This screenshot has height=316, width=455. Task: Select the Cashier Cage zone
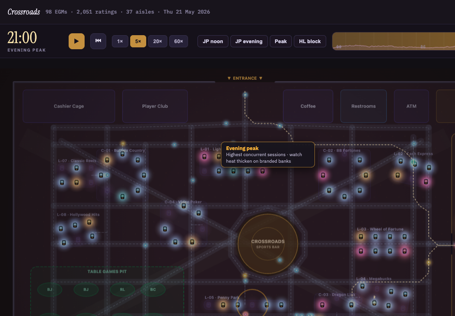69,106
